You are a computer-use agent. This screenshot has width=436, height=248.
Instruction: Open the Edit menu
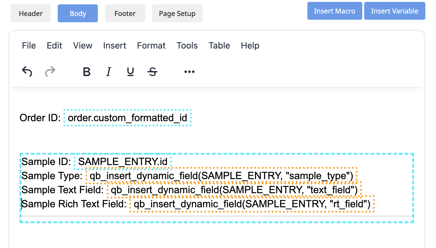coord(55,45)
